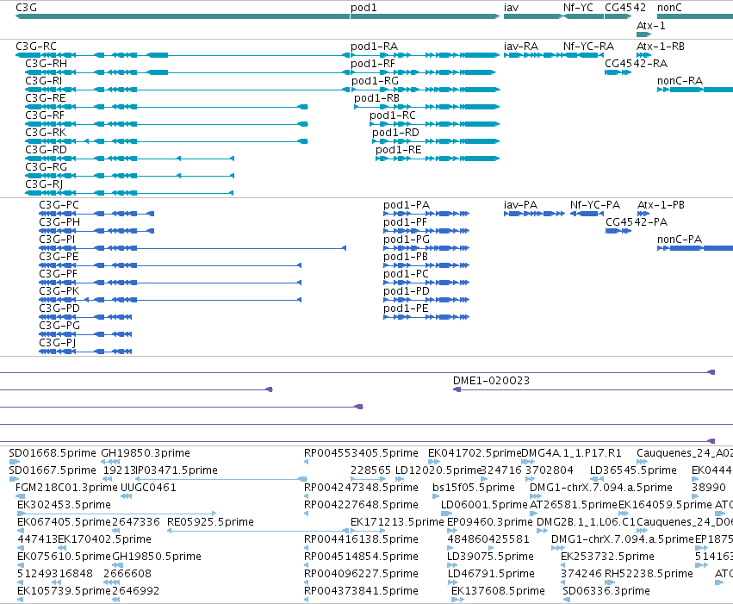Screen dimensions: 733x604
Task: Select transcript nonC-RA
Action: point(695,90)
